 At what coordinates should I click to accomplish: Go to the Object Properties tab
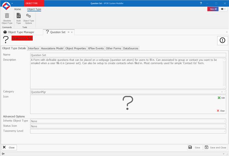76,48
